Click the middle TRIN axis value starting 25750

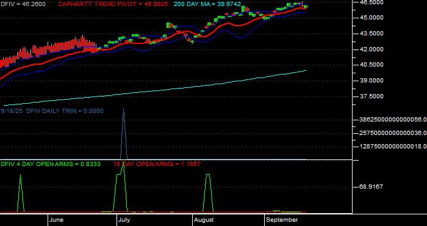393,133
